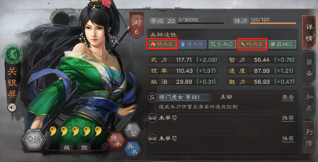
Task: Select the 弓兵C troop aptitude
Action: [222, 44]
